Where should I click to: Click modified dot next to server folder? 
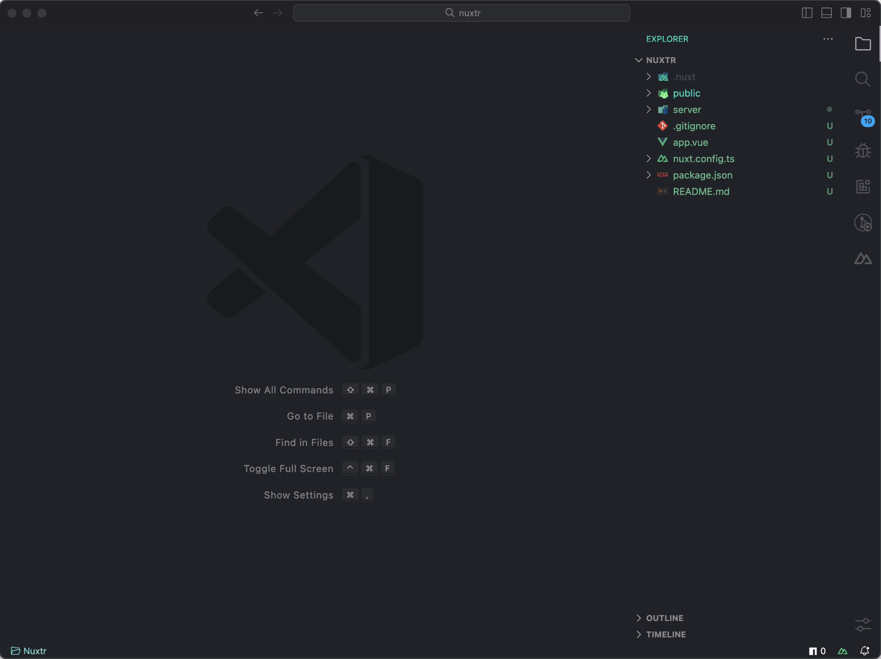[829, 109]
